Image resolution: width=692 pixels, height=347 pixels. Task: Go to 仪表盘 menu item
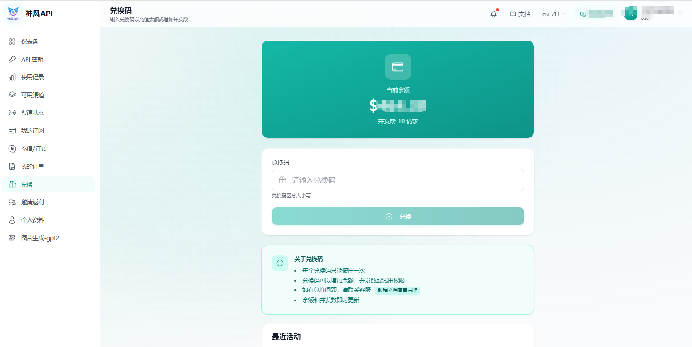48,41
